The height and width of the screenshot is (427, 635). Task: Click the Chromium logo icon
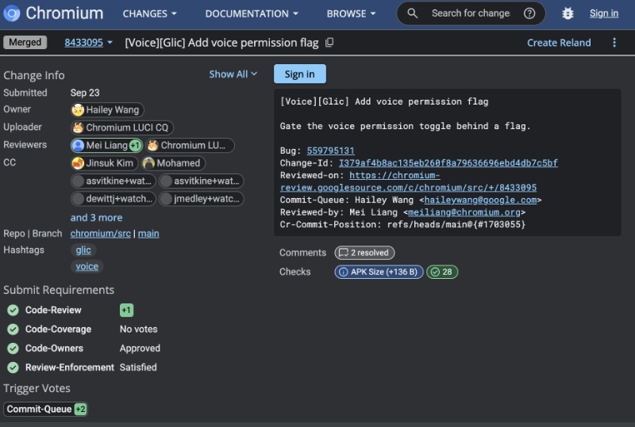pyautogui.click(x=12, y=13)
